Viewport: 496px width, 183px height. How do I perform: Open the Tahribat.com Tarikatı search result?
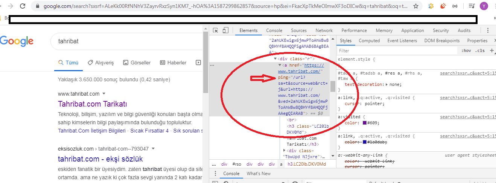[93, 104]
